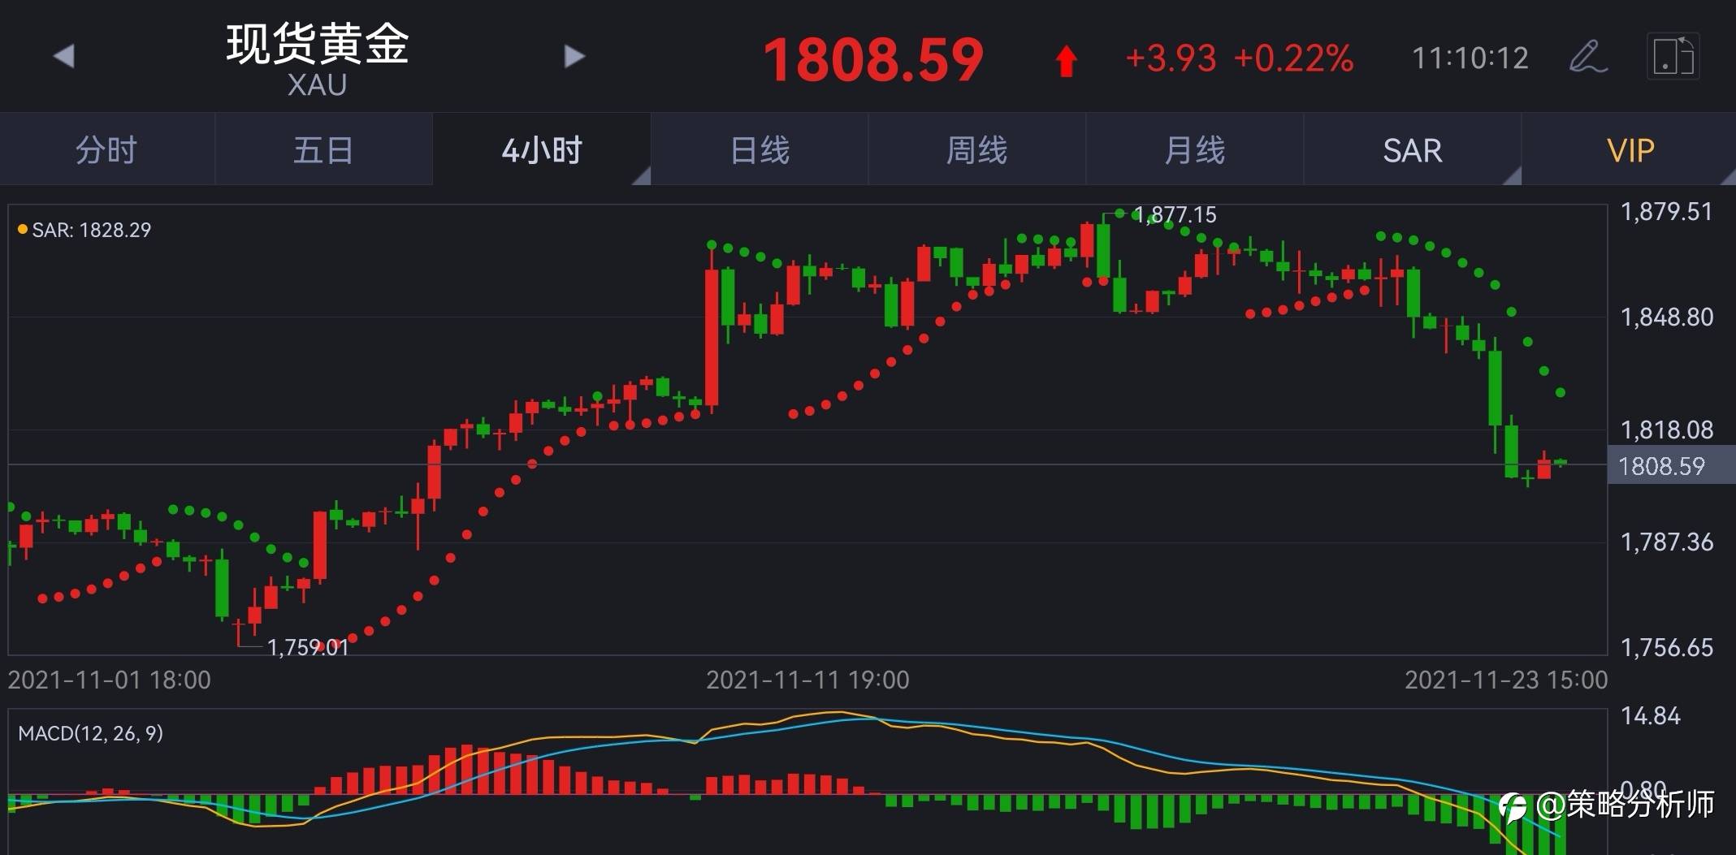Click the 1,877.15 high marker label

(1175, 215)
